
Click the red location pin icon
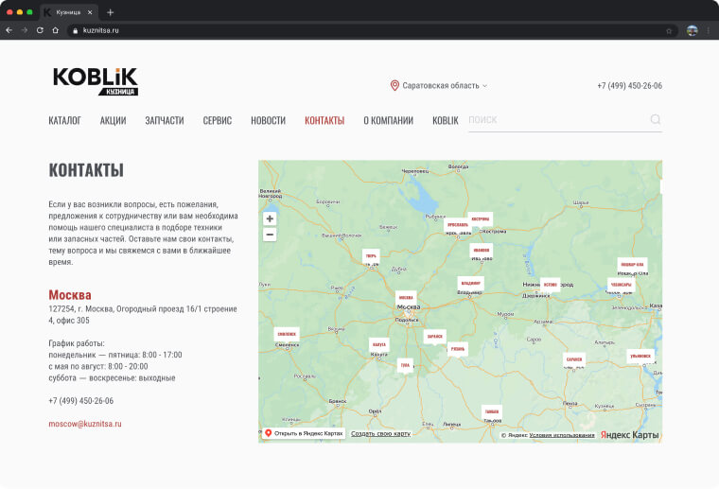click(x=395, y=86)
